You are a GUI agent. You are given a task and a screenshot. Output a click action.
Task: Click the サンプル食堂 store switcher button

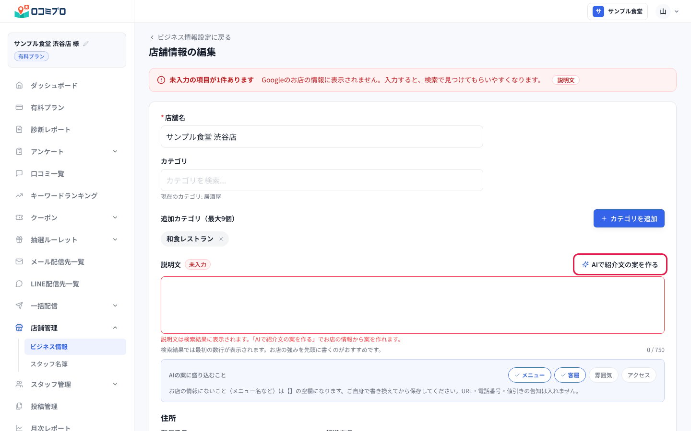618,11
